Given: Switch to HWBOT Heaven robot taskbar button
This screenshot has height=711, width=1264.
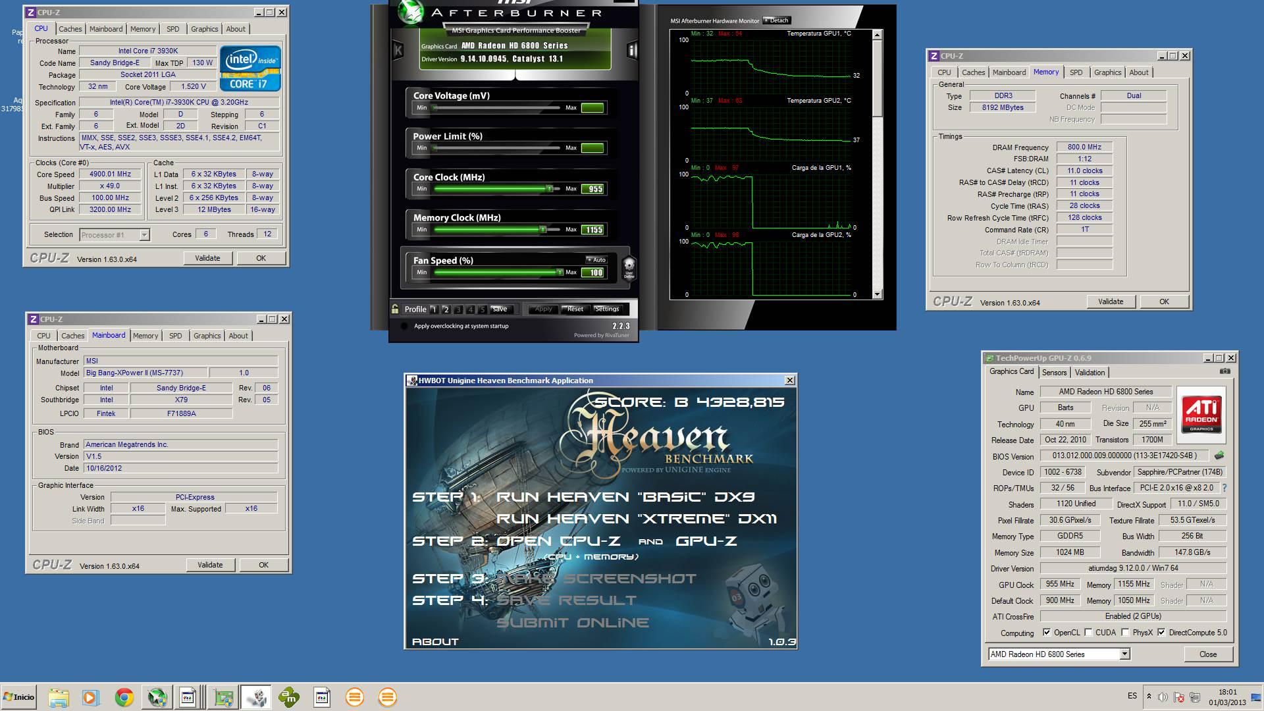Looking at the screenshot, I should (x=256, y=697).
